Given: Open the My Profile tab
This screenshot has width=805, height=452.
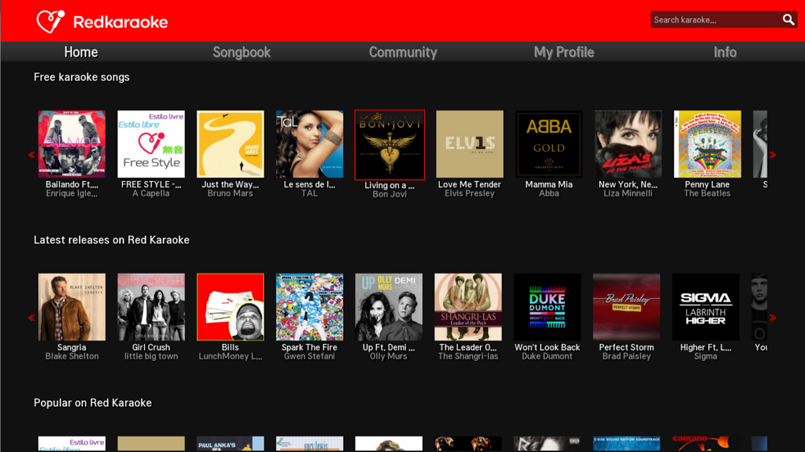Looking at the screenshot, I should click(x=564, y=52).
